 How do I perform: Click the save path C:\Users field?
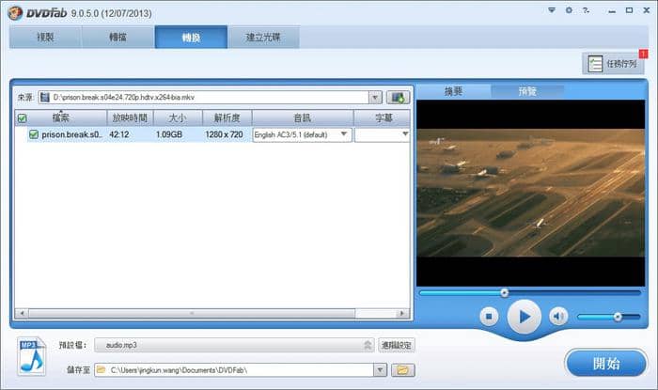click(235, 370)
